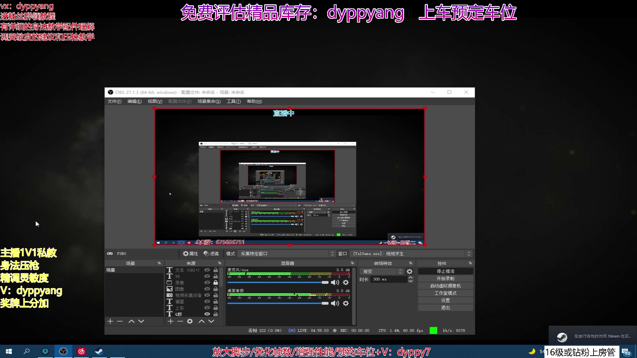Move scene down arrow in 场景 panel
This screenshot has height=358, width=637.
click(141, 321)
